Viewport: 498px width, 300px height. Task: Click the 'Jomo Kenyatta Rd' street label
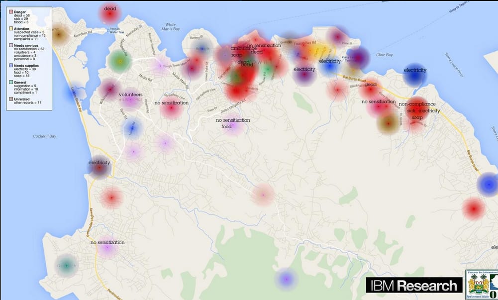point(233,105)
